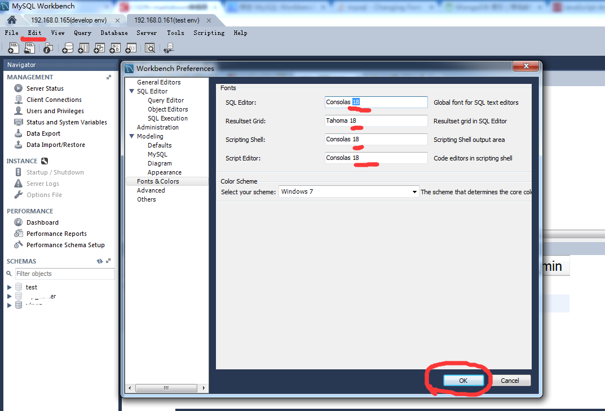The width and height of the screenshot is (605, 411).
Task: Select Fonts & Colors preferences page
Action: coord(158,181)
